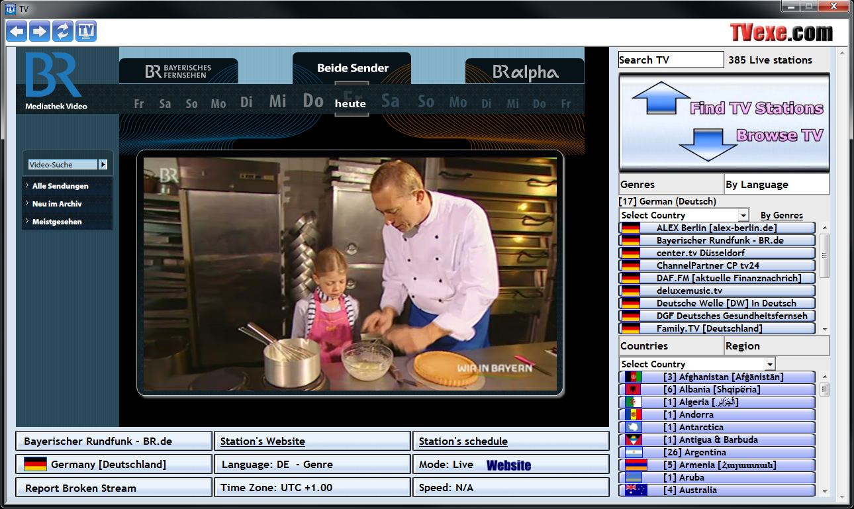This screenshot has height=509, width=854.
Task: Select the Beide Sender tab
Action: (x=352, y=68)
